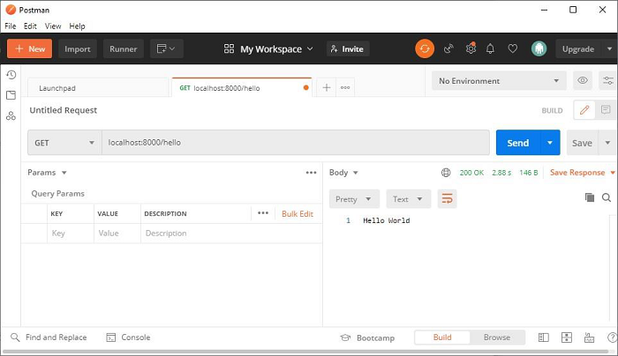Open the notifications bell icon
The height and width of the screenshot is (356, 618).
click(x=490, y=48)
